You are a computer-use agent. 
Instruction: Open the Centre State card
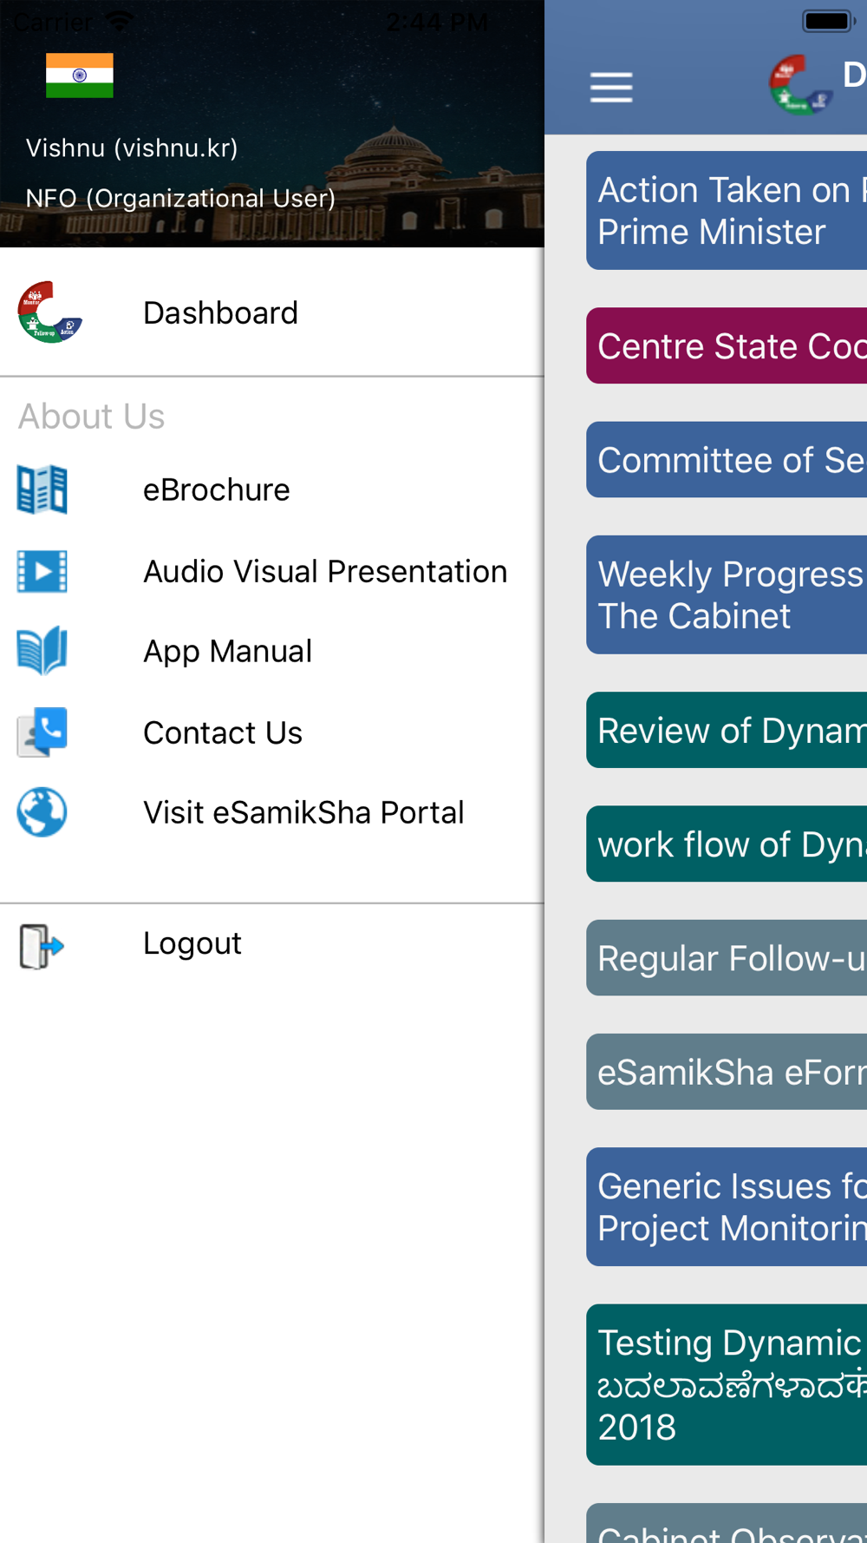pyautogui.click(x=727, y=345)
